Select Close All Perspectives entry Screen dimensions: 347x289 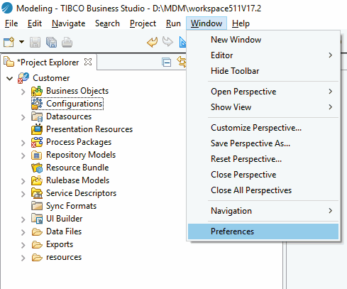click(263, 190)
